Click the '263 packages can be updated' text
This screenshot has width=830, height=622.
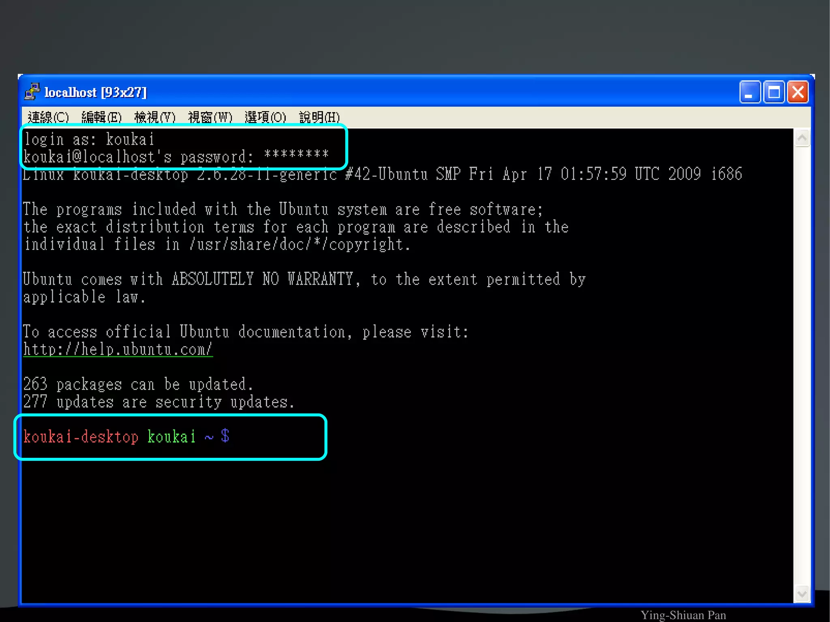138,384
